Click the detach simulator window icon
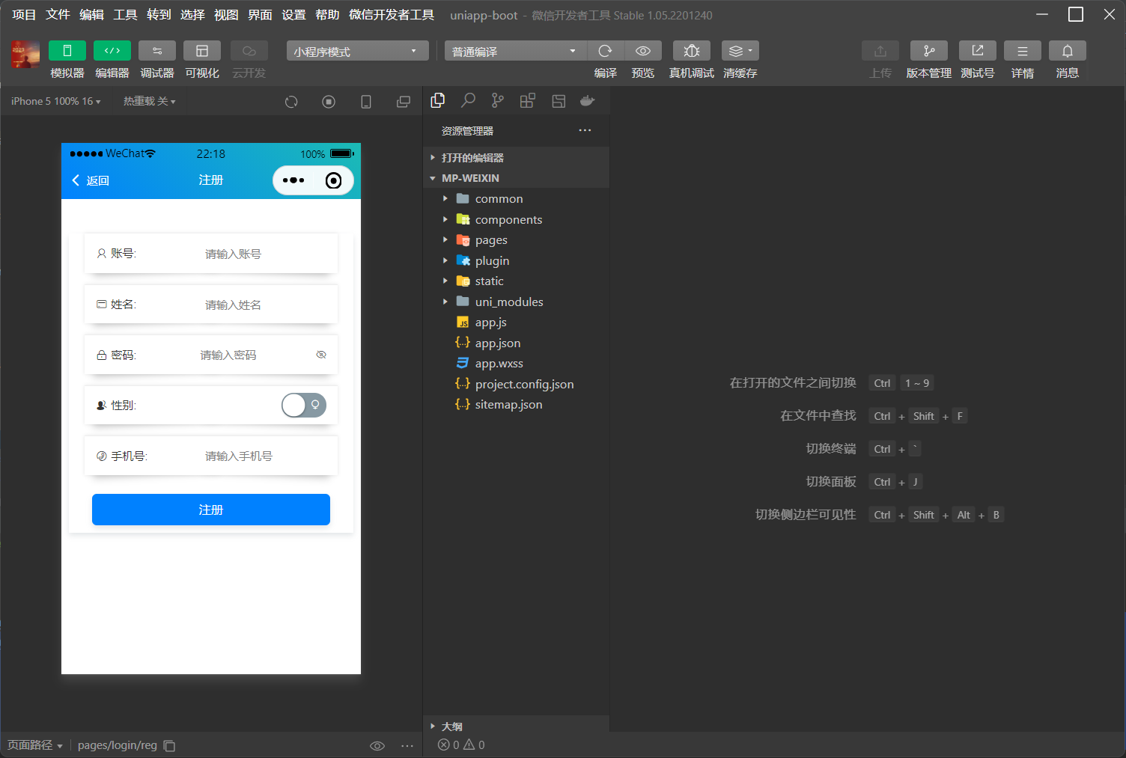This screenshot has height=758, width=1126. pyautogui.click(x=404, y=102)
